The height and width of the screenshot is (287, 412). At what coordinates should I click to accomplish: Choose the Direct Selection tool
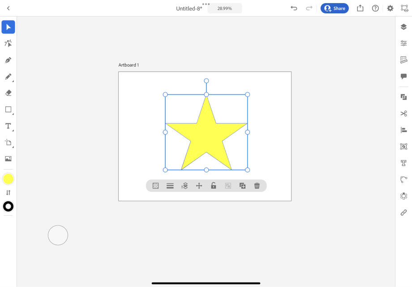pos(8,43)
